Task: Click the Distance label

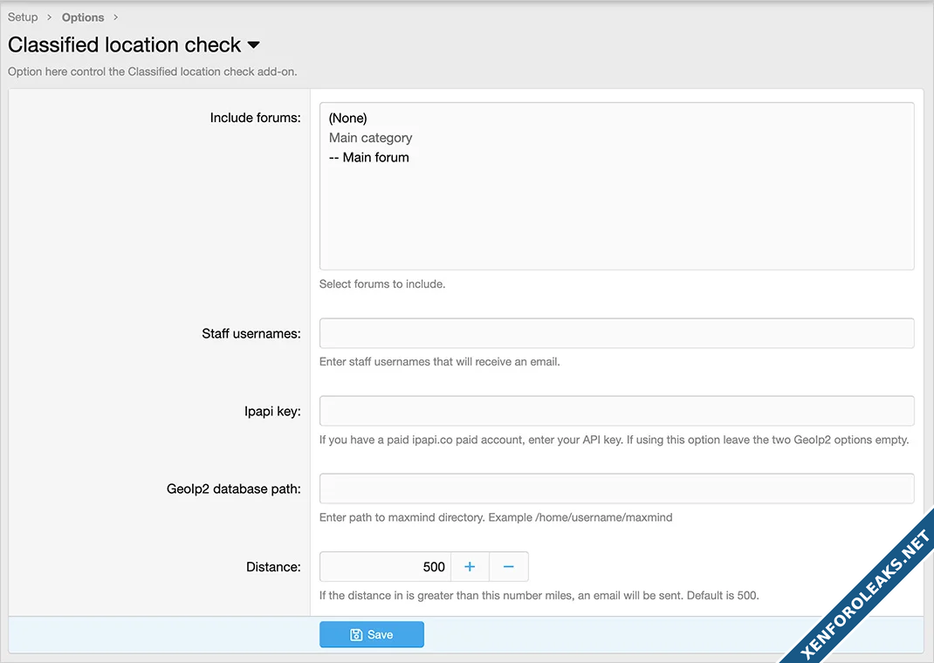Action: pyautogui.click(x=273, y=567)
